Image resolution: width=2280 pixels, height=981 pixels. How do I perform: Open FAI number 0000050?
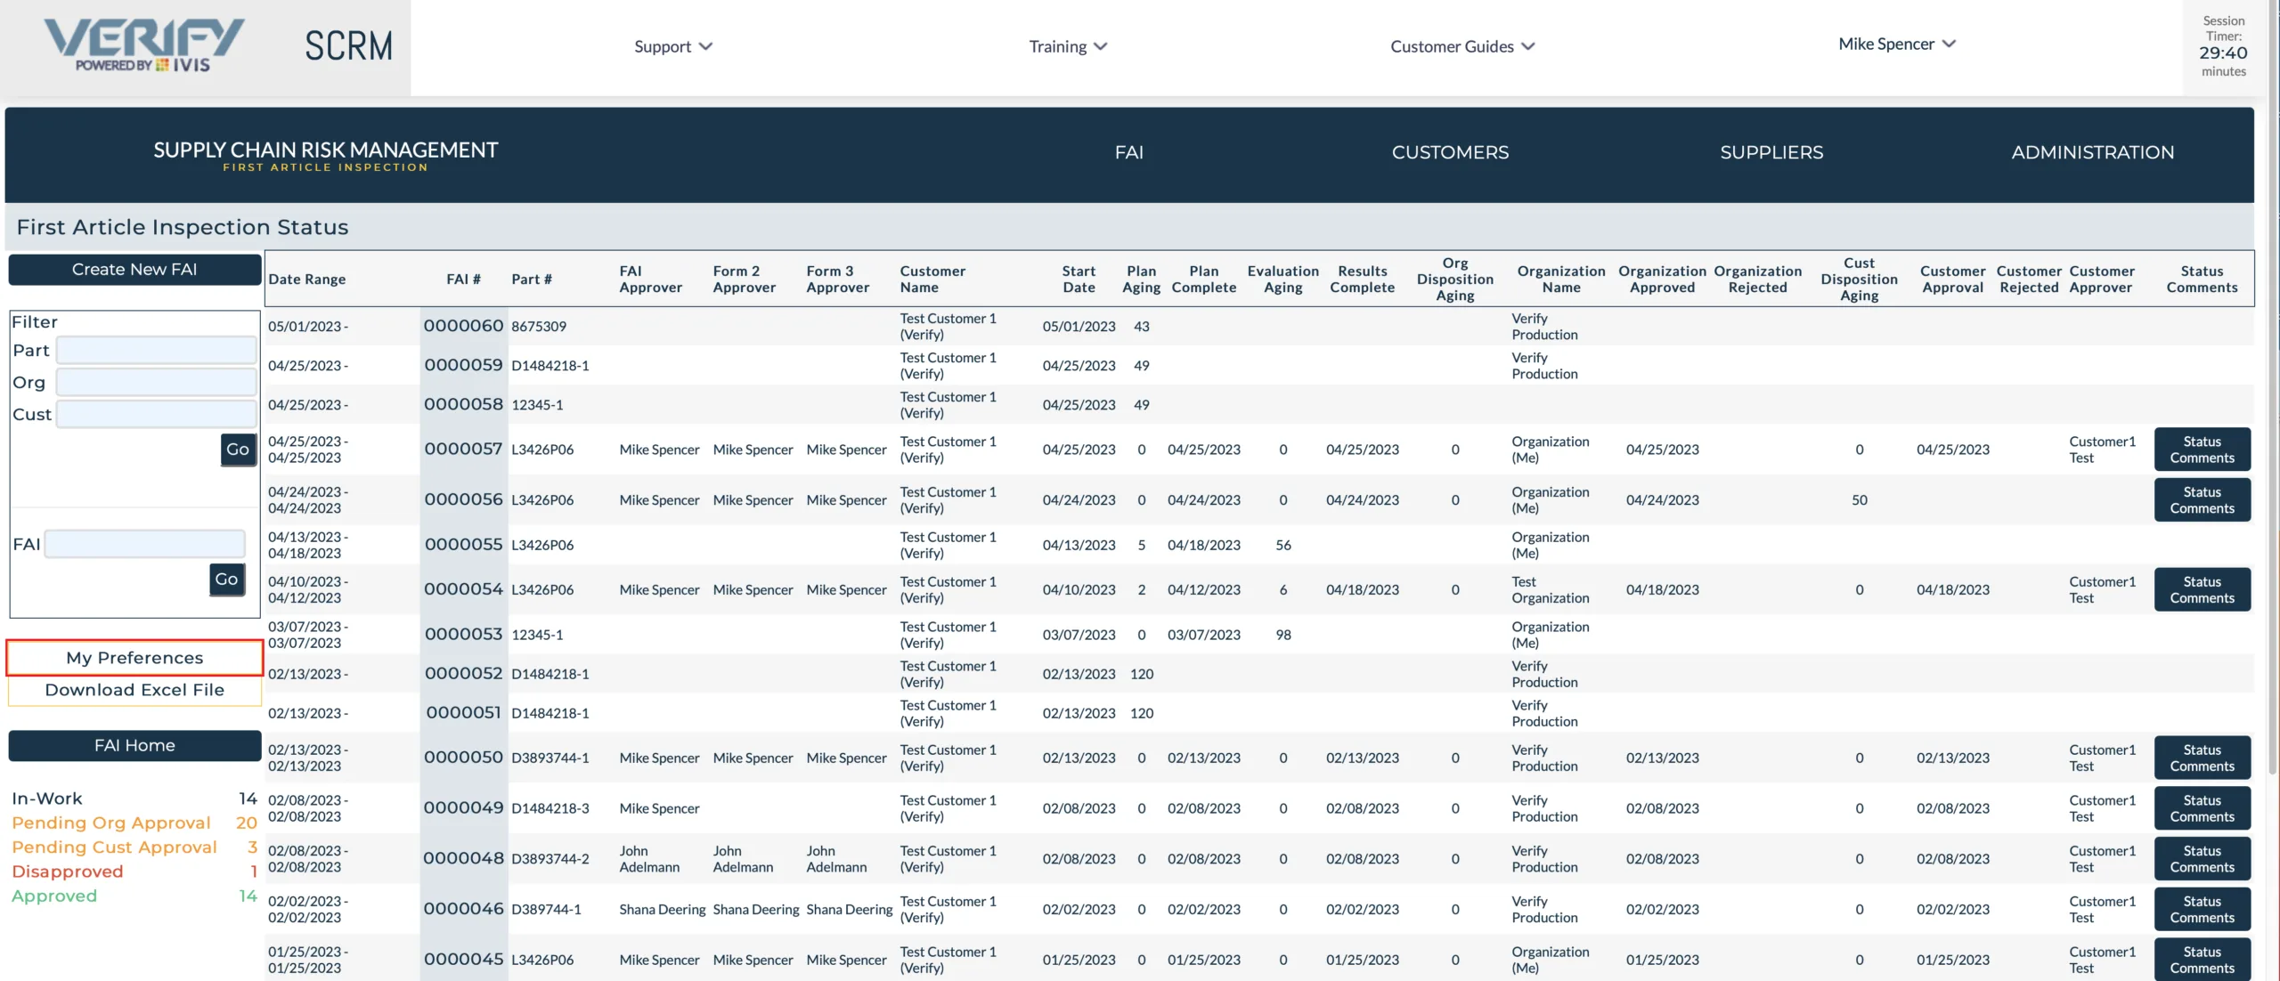coord(463,758)
